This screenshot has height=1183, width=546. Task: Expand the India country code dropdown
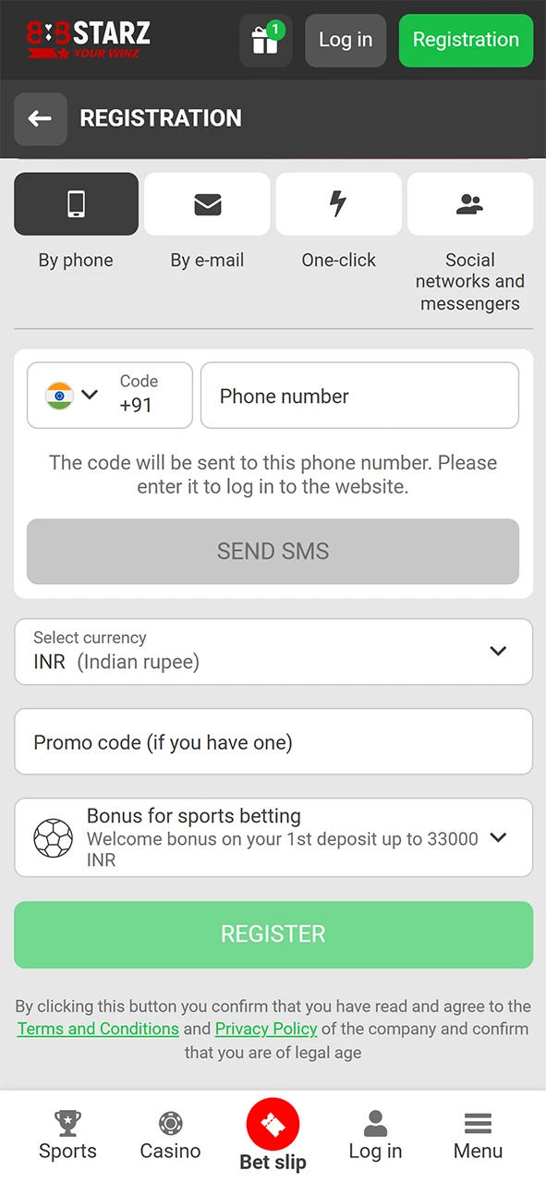pyautogui.click(x=110, y=395)
